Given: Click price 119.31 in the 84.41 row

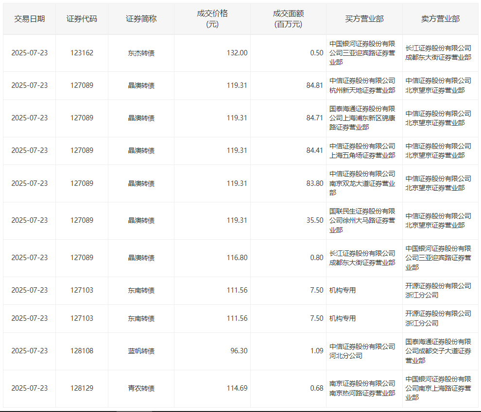Looking at the screenshot, I should (x=237, y=150).
